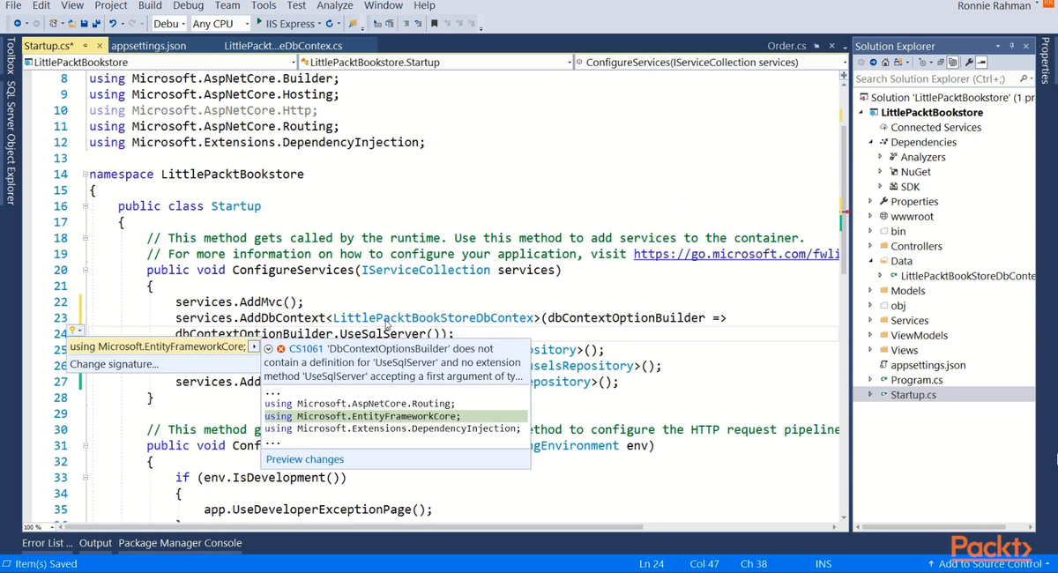
Task: Click Pending Changes Filter clock icon
Action: tap(922, 63)
